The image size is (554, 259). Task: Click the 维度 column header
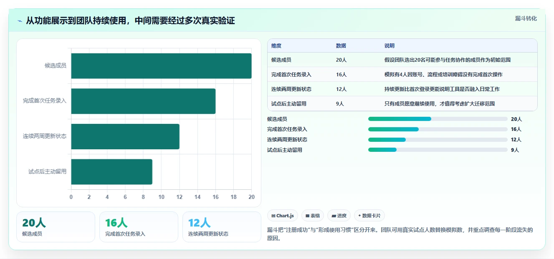coord(276,46)
